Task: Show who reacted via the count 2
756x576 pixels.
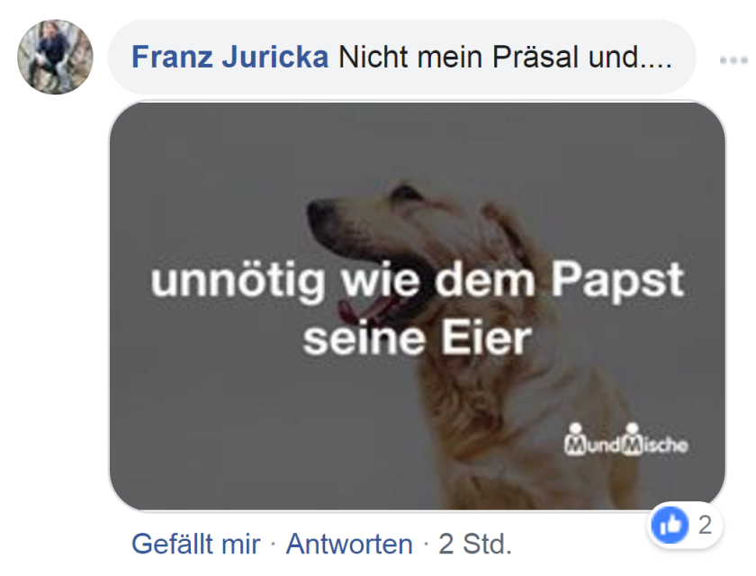Action: point(705,525)
